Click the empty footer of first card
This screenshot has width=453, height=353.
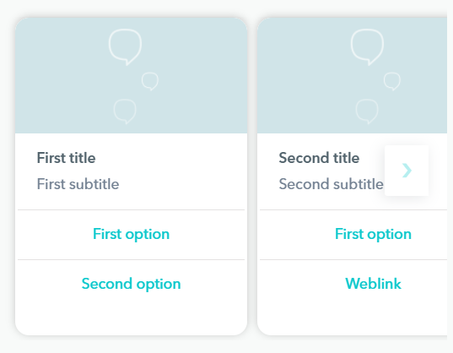click(131, 320)
